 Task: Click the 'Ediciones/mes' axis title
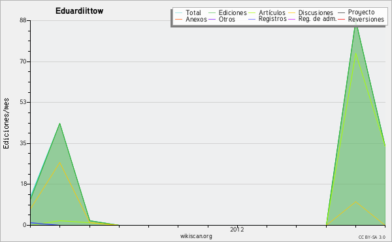[6, 124]
